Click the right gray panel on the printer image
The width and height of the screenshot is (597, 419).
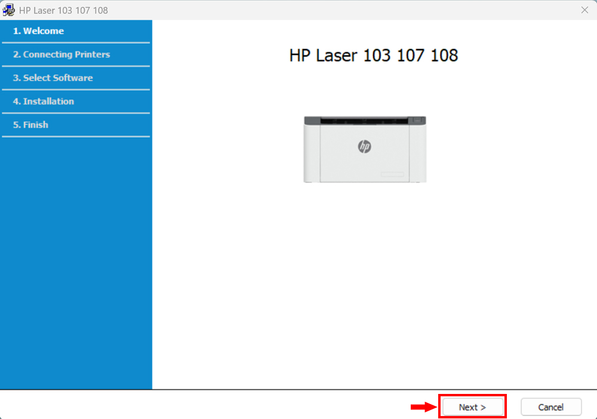click(x=416, y=119)
